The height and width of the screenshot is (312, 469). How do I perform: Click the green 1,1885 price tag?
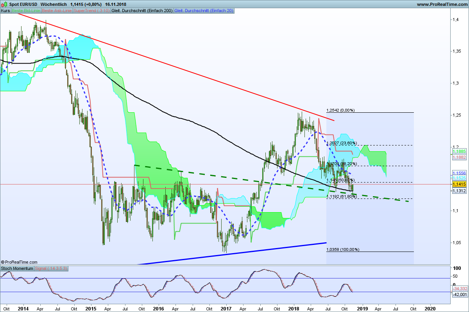click(x=458, y=151)
